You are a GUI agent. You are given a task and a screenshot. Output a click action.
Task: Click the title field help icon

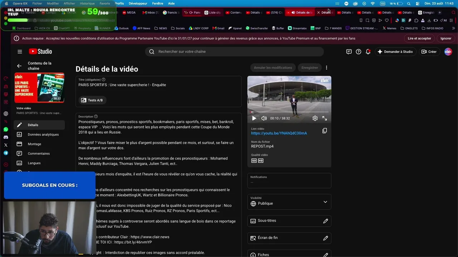(x=103, y=80)
